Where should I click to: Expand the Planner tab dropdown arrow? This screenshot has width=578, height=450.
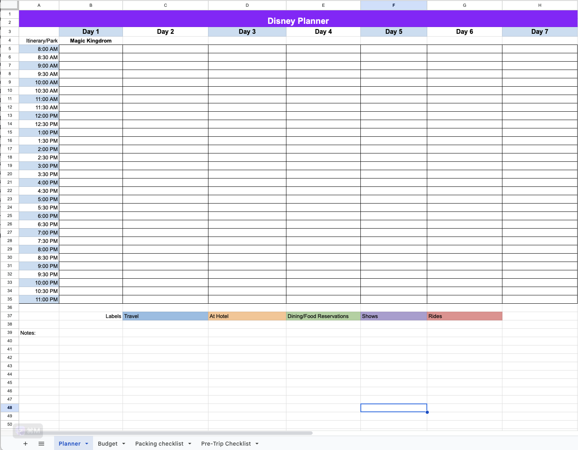[x=87, y=444]
